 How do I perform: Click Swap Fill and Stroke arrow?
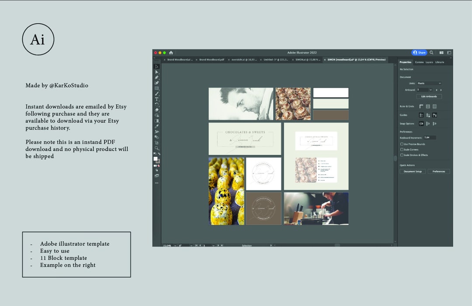[x=159, y=154]
